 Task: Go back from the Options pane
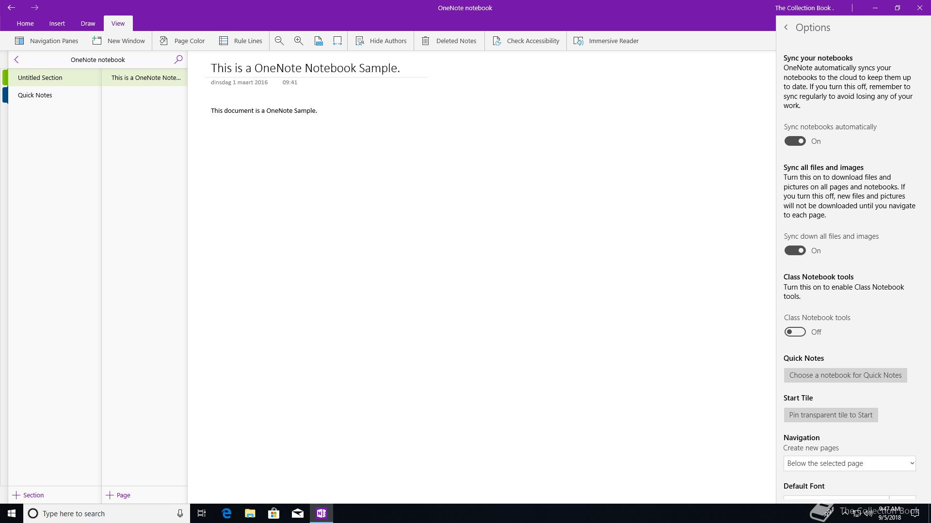[x=786, y=28]
